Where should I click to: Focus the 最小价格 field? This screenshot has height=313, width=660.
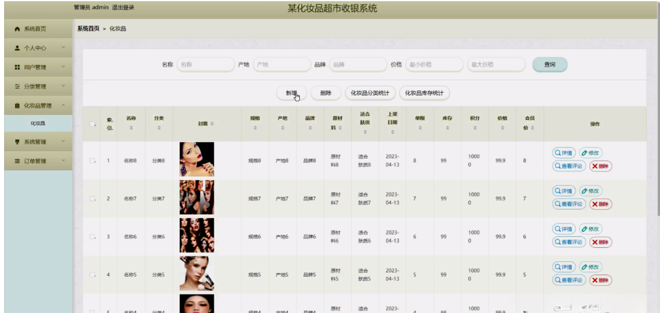coord(434,65)
